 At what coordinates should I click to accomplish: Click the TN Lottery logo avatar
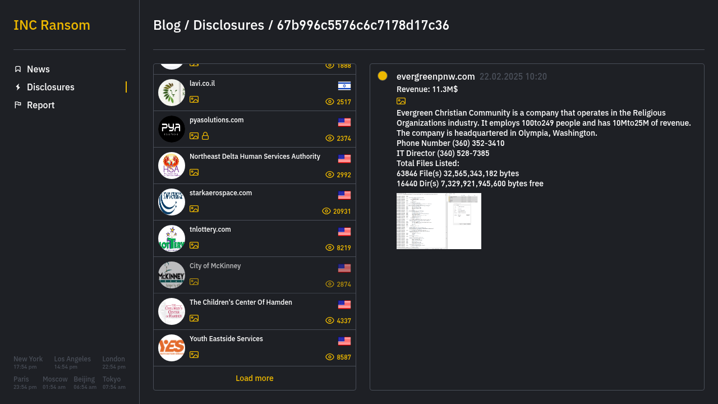172,238
